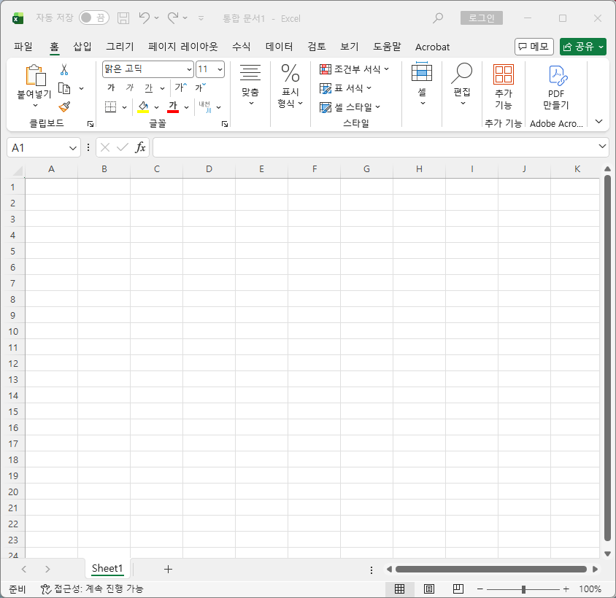Open the Font dialog launcher
Image resolution: width=616 pixels, height=598 pixels.
point(225,124)
